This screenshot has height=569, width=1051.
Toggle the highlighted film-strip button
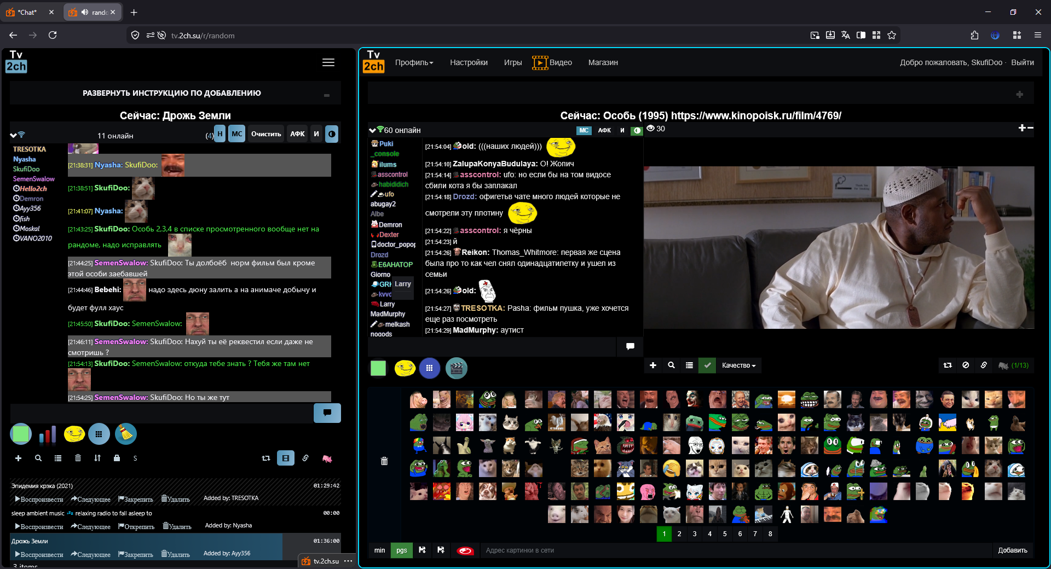click(x=286, y=458)
